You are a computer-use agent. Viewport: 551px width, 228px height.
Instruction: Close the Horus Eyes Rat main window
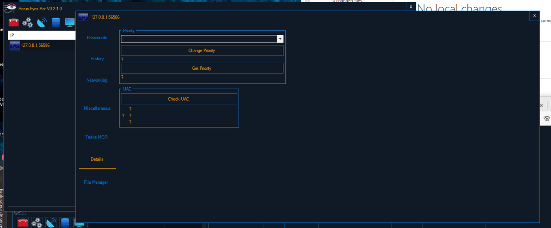click(x=411, y=7)
